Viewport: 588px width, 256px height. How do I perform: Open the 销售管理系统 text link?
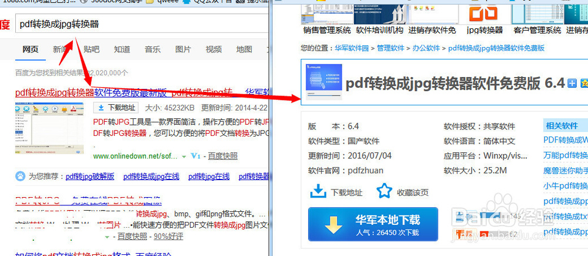point(327,31)
